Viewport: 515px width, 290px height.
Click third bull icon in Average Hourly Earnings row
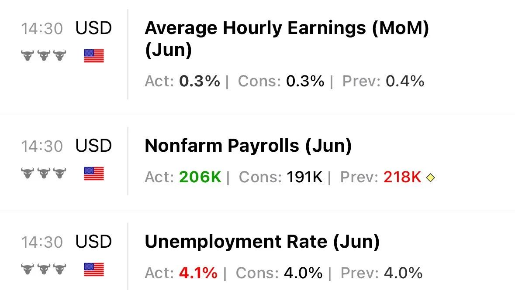(60, 55)
